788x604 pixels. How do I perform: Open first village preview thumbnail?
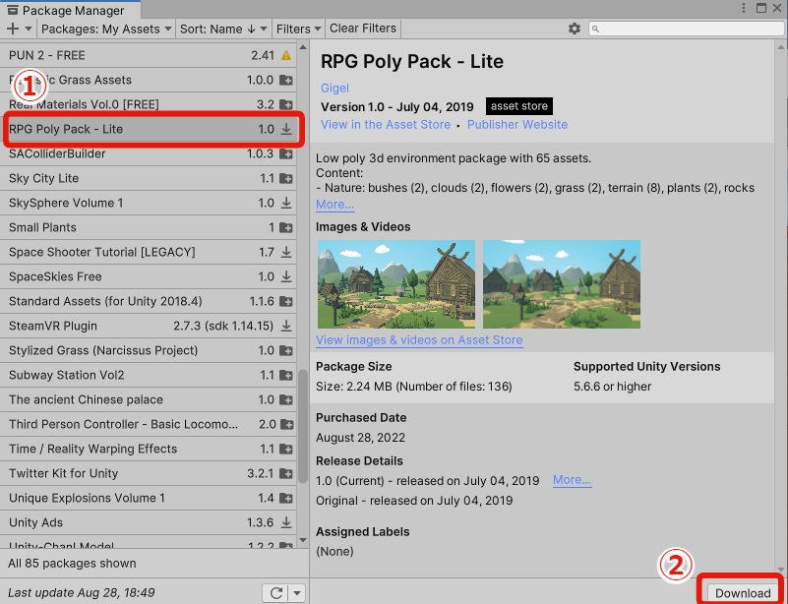[x=396, y=284]
